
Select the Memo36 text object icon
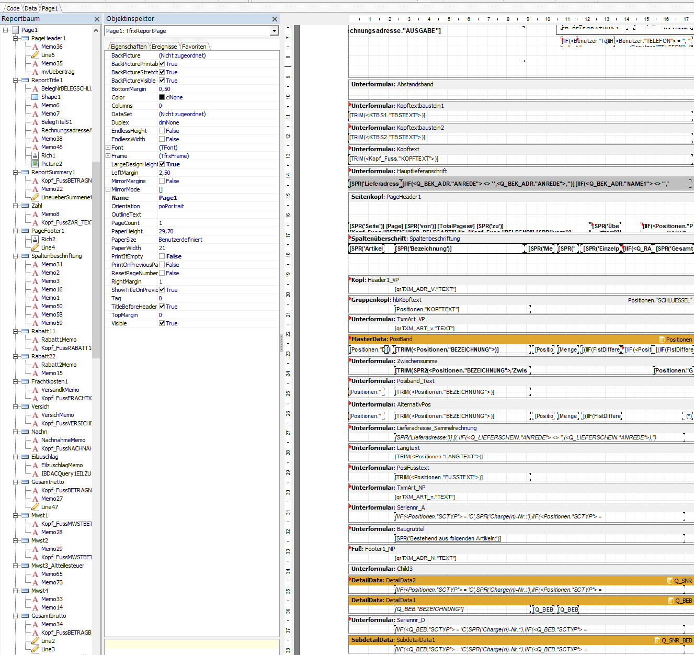(x=35, y=47)
